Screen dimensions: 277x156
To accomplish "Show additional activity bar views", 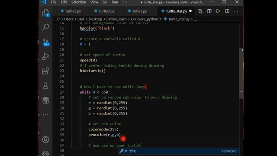I will click(45, 115).
